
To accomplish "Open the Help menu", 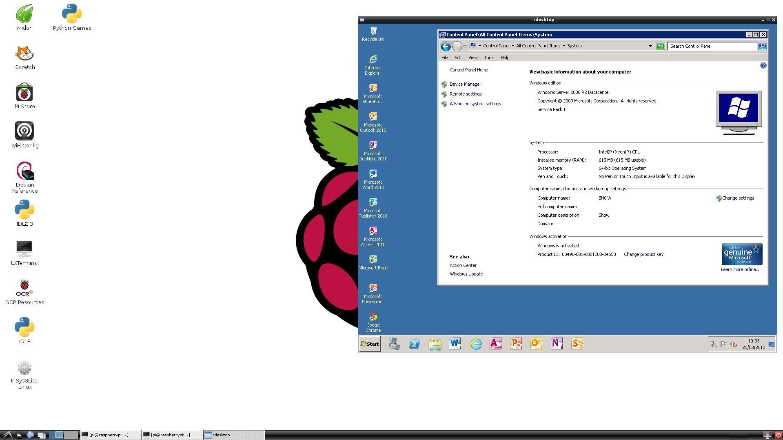I will click(x=505, y=58).
